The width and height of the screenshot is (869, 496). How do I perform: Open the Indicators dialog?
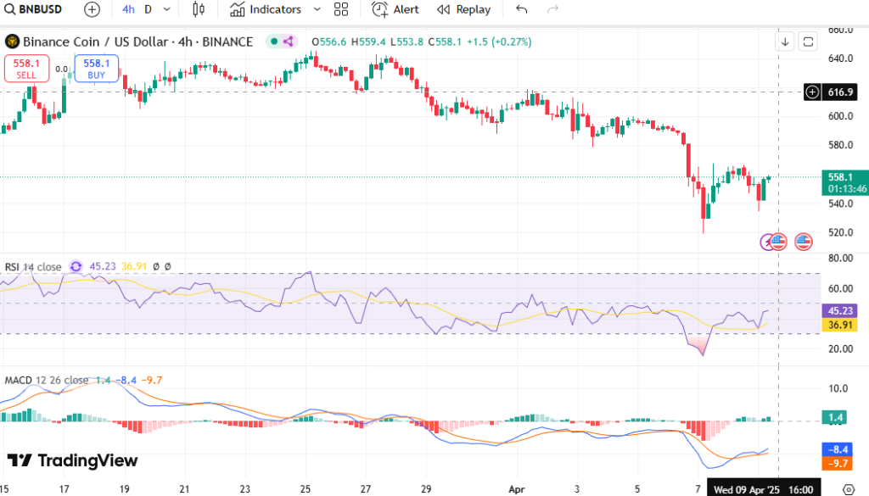[266, 9]
